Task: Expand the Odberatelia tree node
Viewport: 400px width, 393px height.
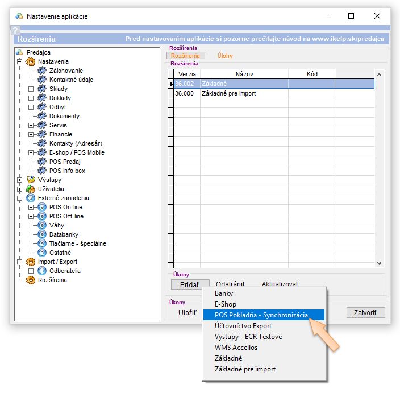Action: tap(31, 271)
